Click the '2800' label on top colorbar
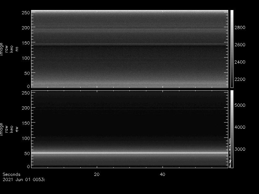Screen dimensions: 259x194 pos(240,27)
